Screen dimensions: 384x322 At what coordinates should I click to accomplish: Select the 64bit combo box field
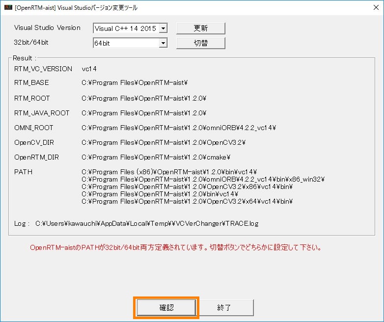tap(130, 43)
